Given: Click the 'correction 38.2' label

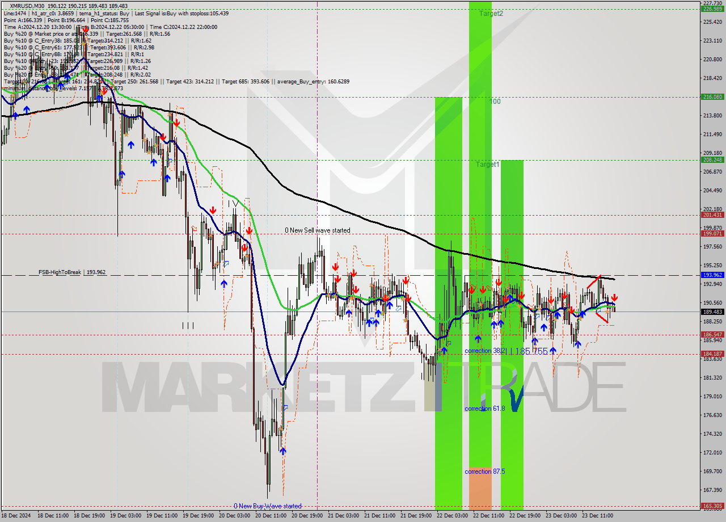Looking at the screenshot, I should [x=484, y=351].
